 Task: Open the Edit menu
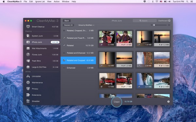(31, 2)
